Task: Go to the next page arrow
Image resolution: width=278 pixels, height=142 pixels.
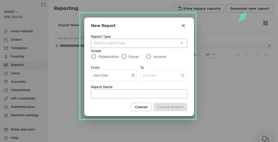Action: point(258,54)
